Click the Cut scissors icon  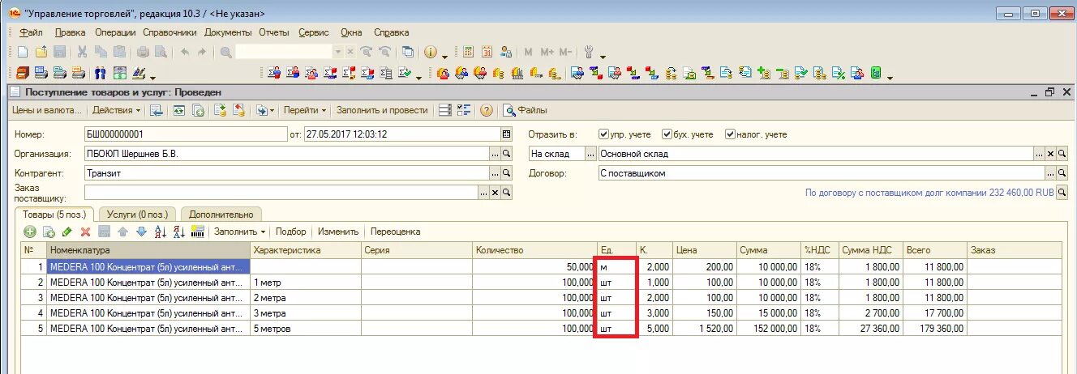[83, 52]
